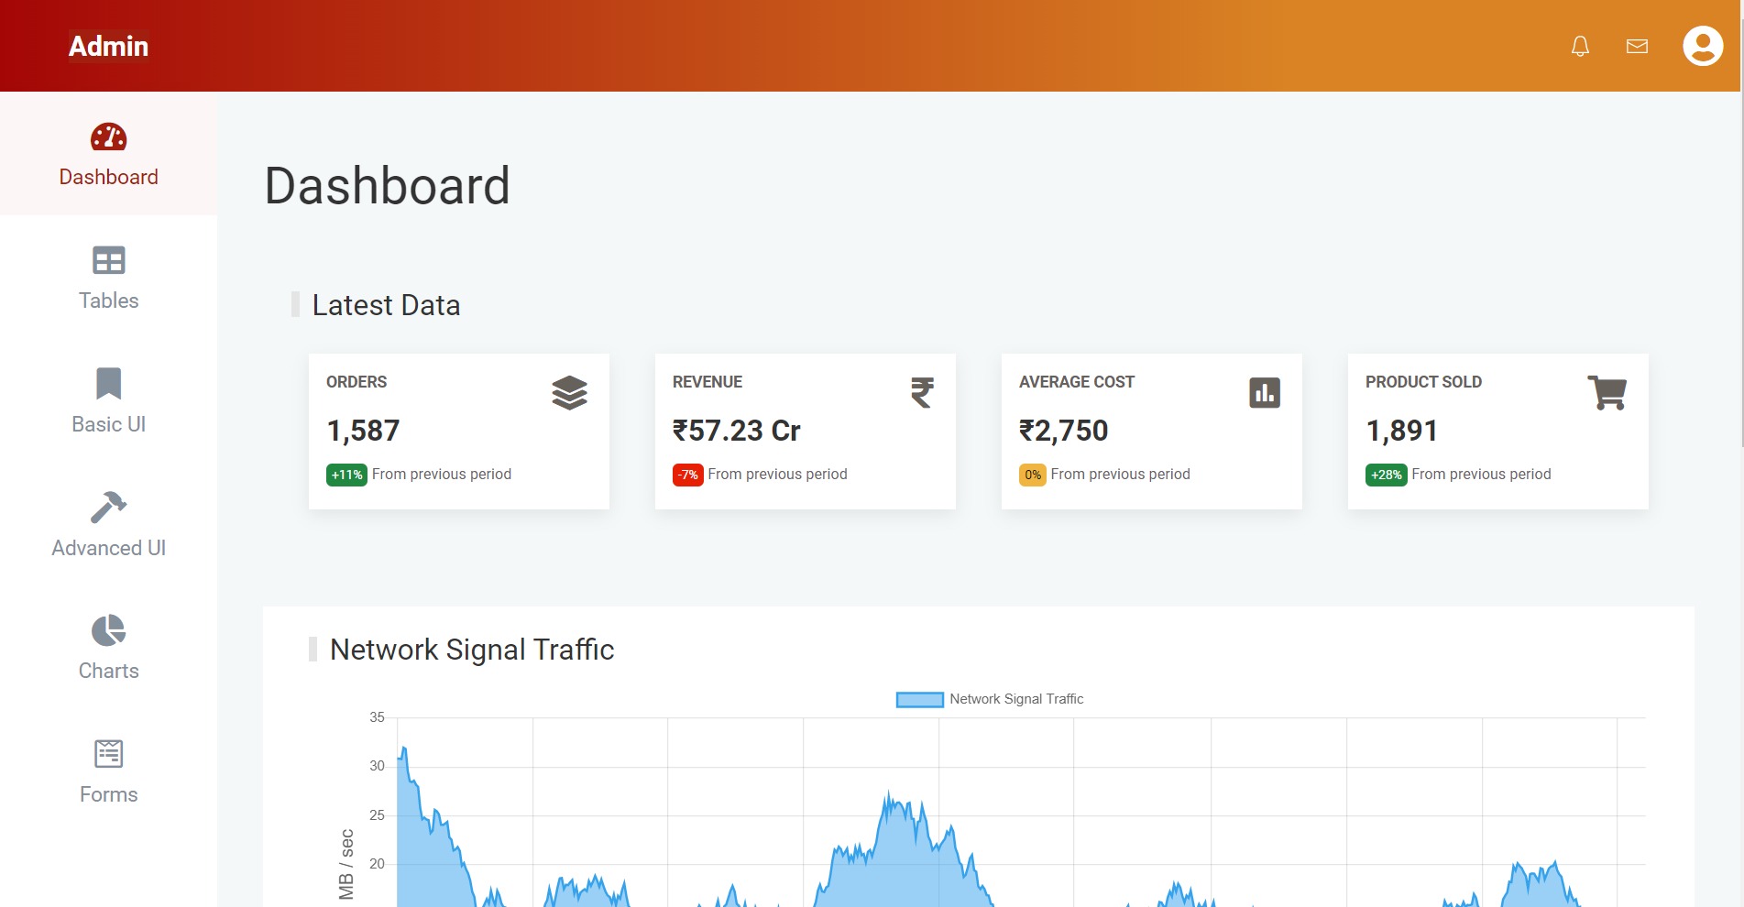
Task: Click the -7% revenue badge
Action: point(687,475)
